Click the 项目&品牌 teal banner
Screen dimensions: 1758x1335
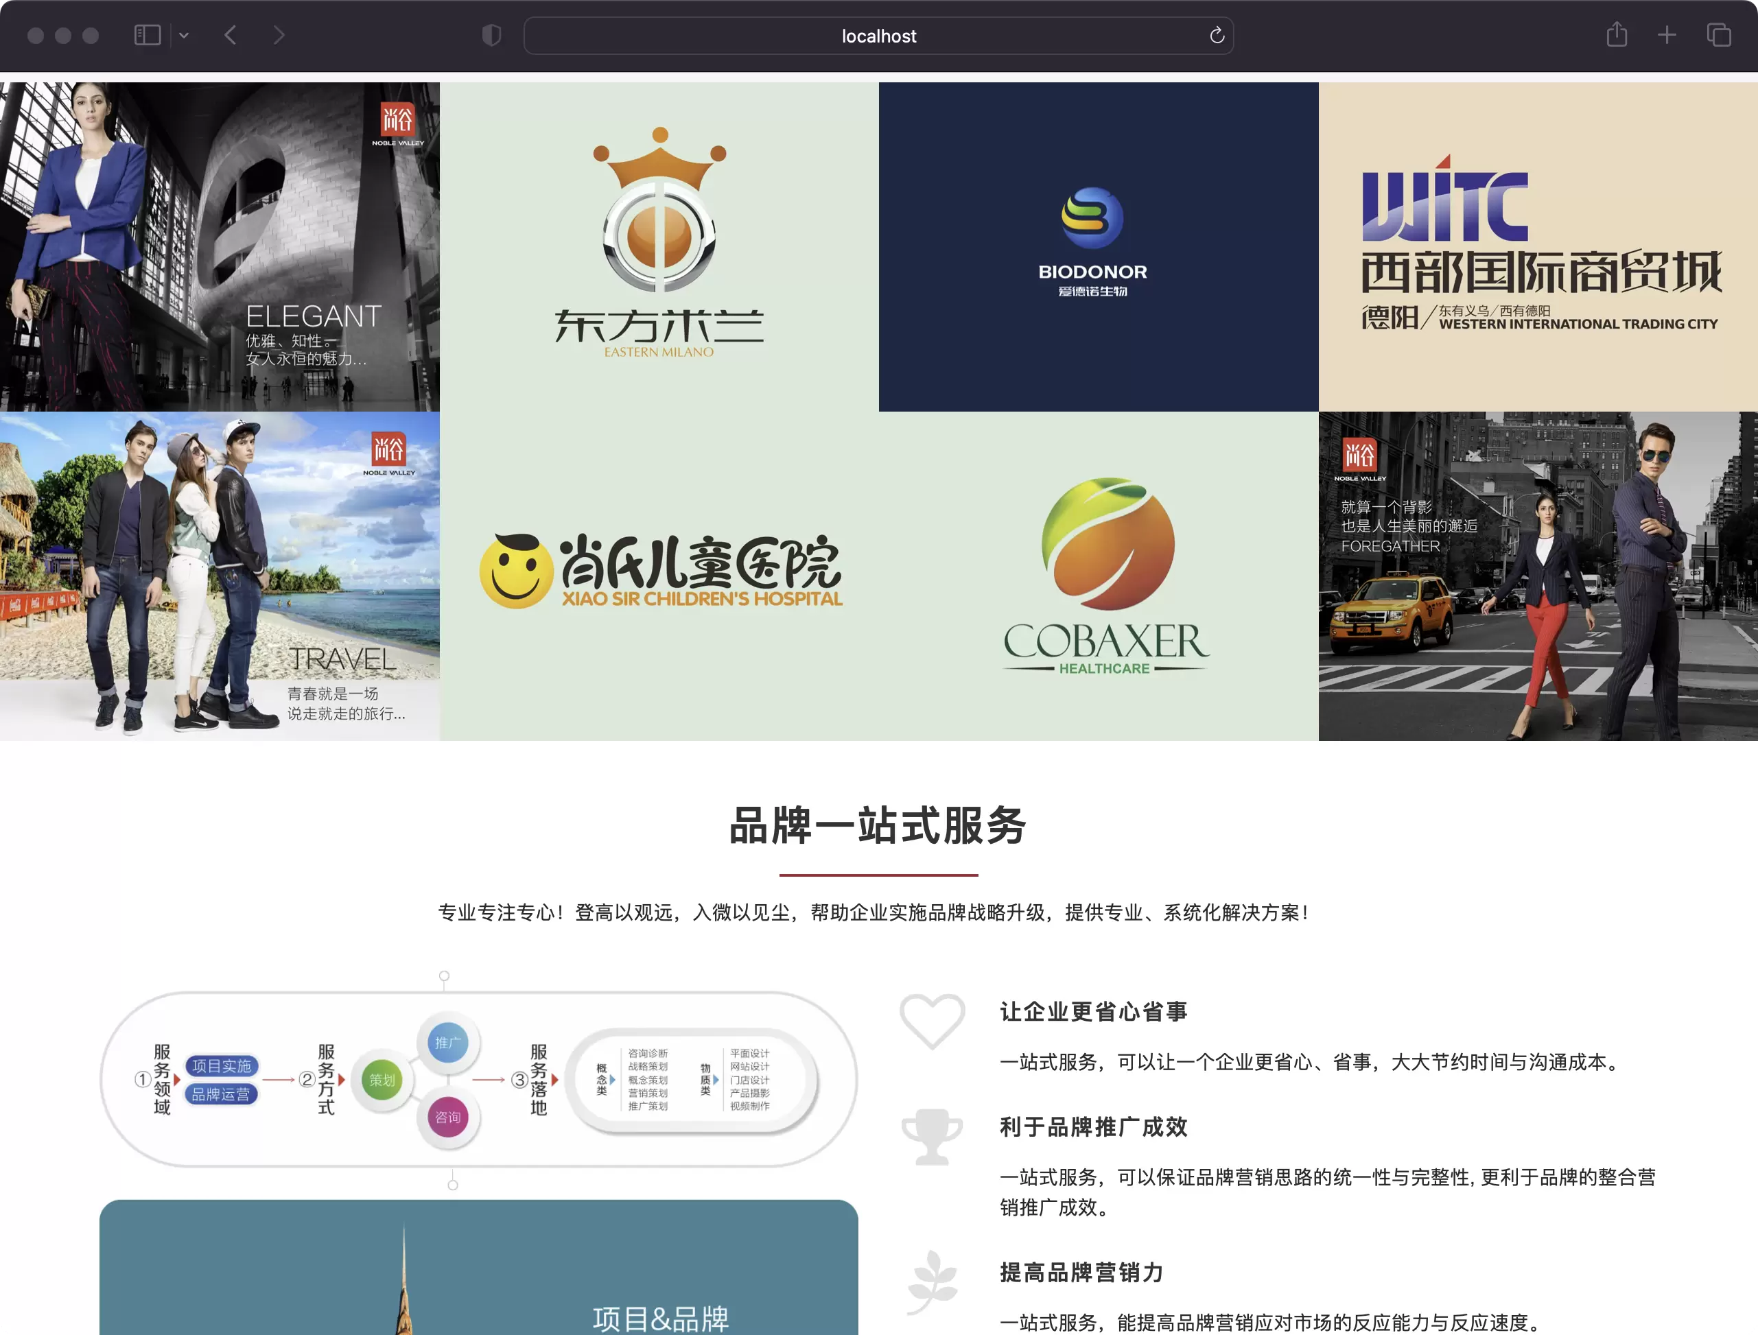(478, 1268)
